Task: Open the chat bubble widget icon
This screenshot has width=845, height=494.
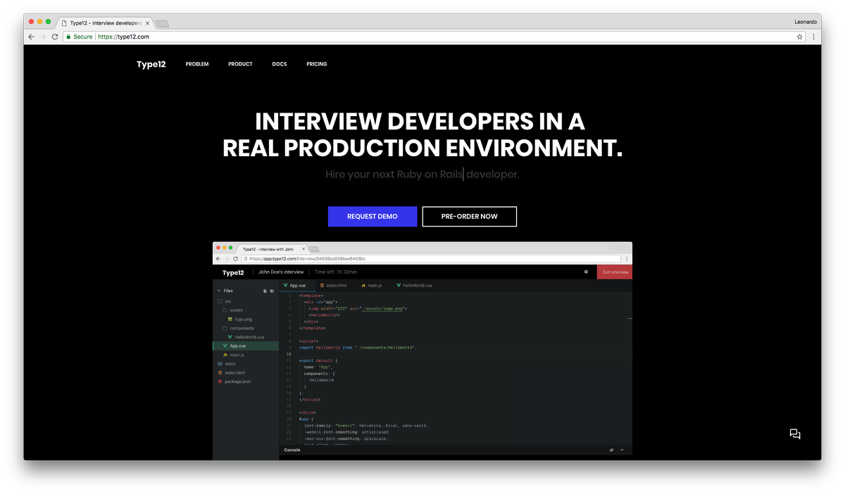Action: [795, 434]
